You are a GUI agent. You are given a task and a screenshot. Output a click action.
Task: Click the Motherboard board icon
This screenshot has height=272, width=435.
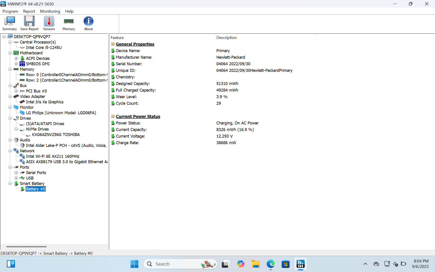click(16, 53)
